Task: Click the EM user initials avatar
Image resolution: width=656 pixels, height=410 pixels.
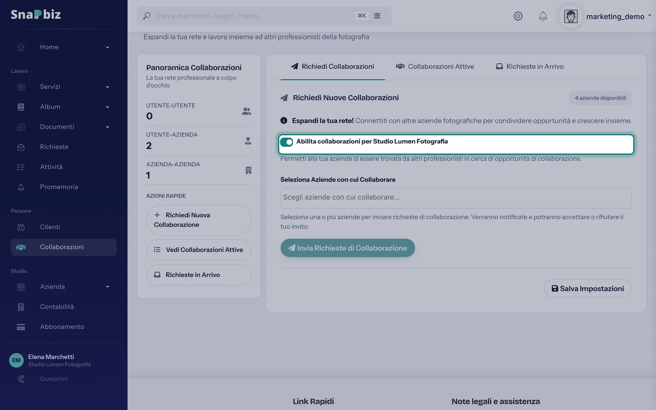Action: pyautogui.click(x=16, y=360)
